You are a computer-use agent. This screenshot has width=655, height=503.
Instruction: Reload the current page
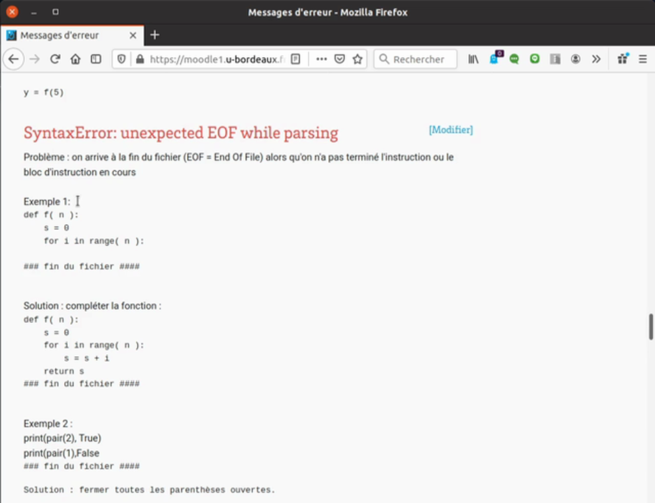pos(55,59)
